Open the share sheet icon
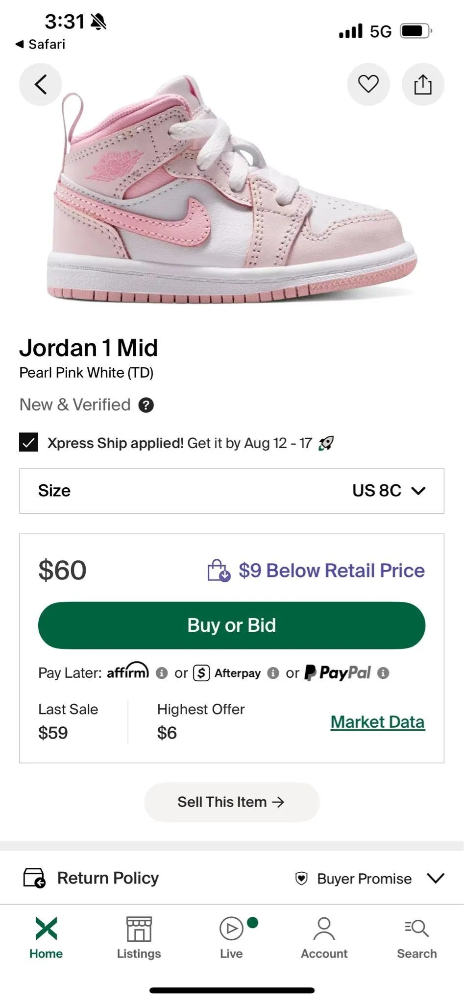 [423, 84]
